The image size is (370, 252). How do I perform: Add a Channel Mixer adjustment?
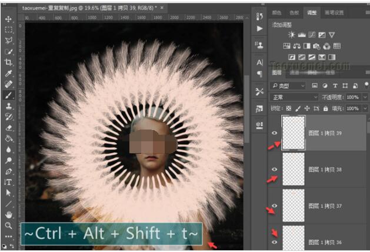point(327,46)
